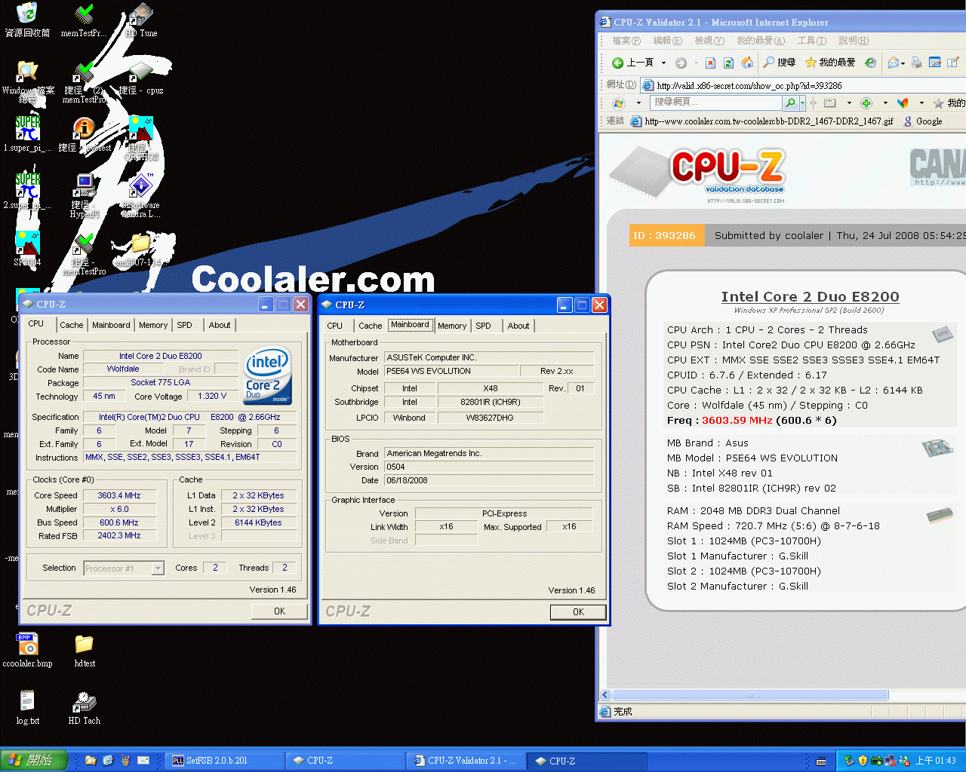
Task: Switch to CPU-Z Validator taskbar button
Action: coord(466,761)
